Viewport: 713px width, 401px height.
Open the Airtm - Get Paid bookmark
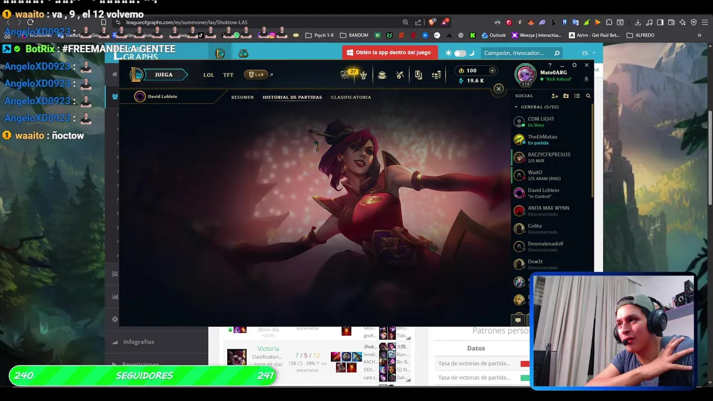(594, 35)
